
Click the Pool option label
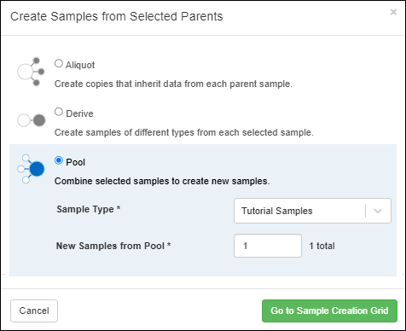(76, 162)
